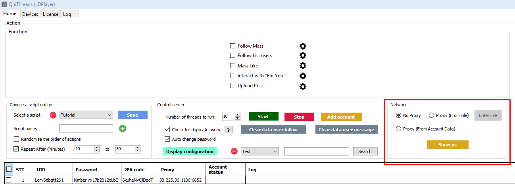
Task: Click red minus icon beside Tutorial script
Action: [53, 115]
